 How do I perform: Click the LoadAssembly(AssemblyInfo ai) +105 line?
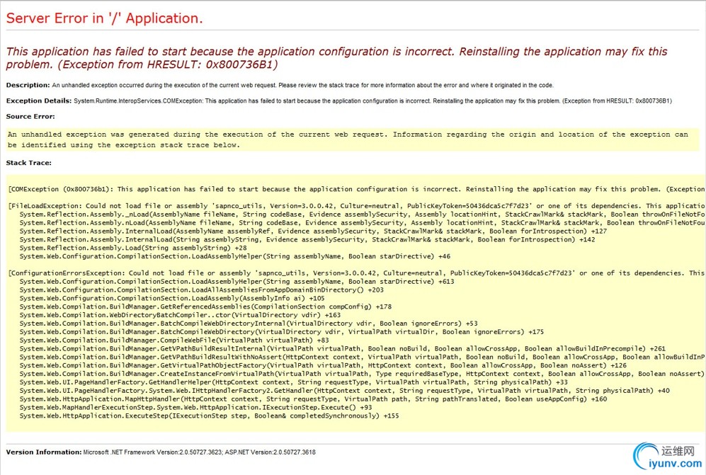(x=172, y=298)
